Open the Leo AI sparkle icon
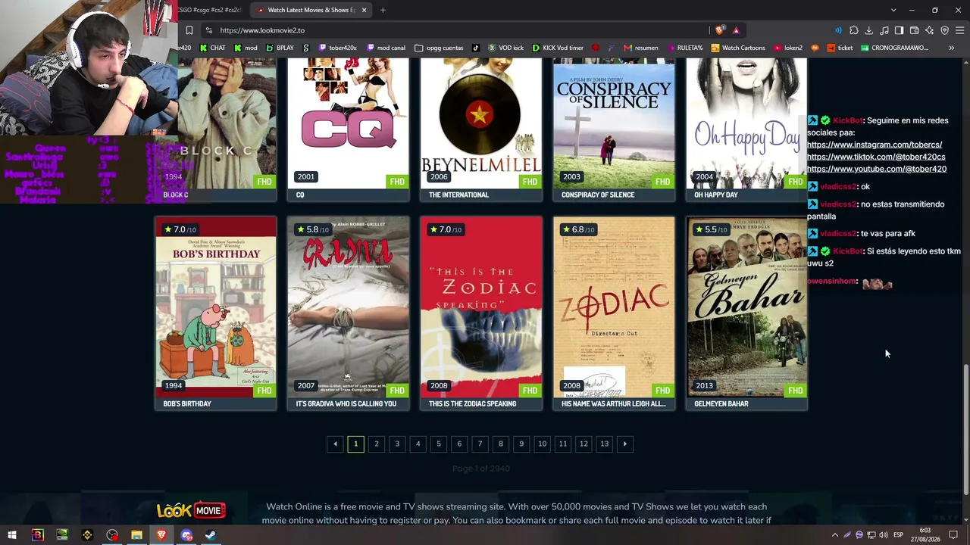970x545 pixels. coord(929,30)
